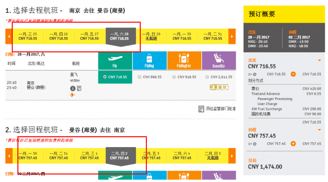This screenshot has width=328, height=182.
Task: Click the departure date 28 一月 2017 in summary
Action: (x=259, y=37)
